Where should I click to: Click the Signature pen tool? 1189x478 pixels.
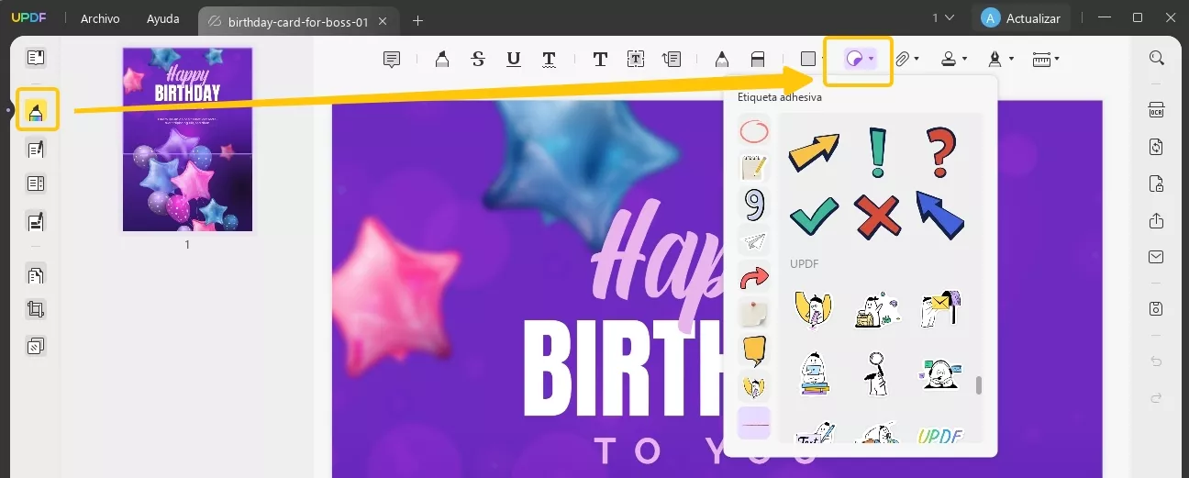(995, 60)
